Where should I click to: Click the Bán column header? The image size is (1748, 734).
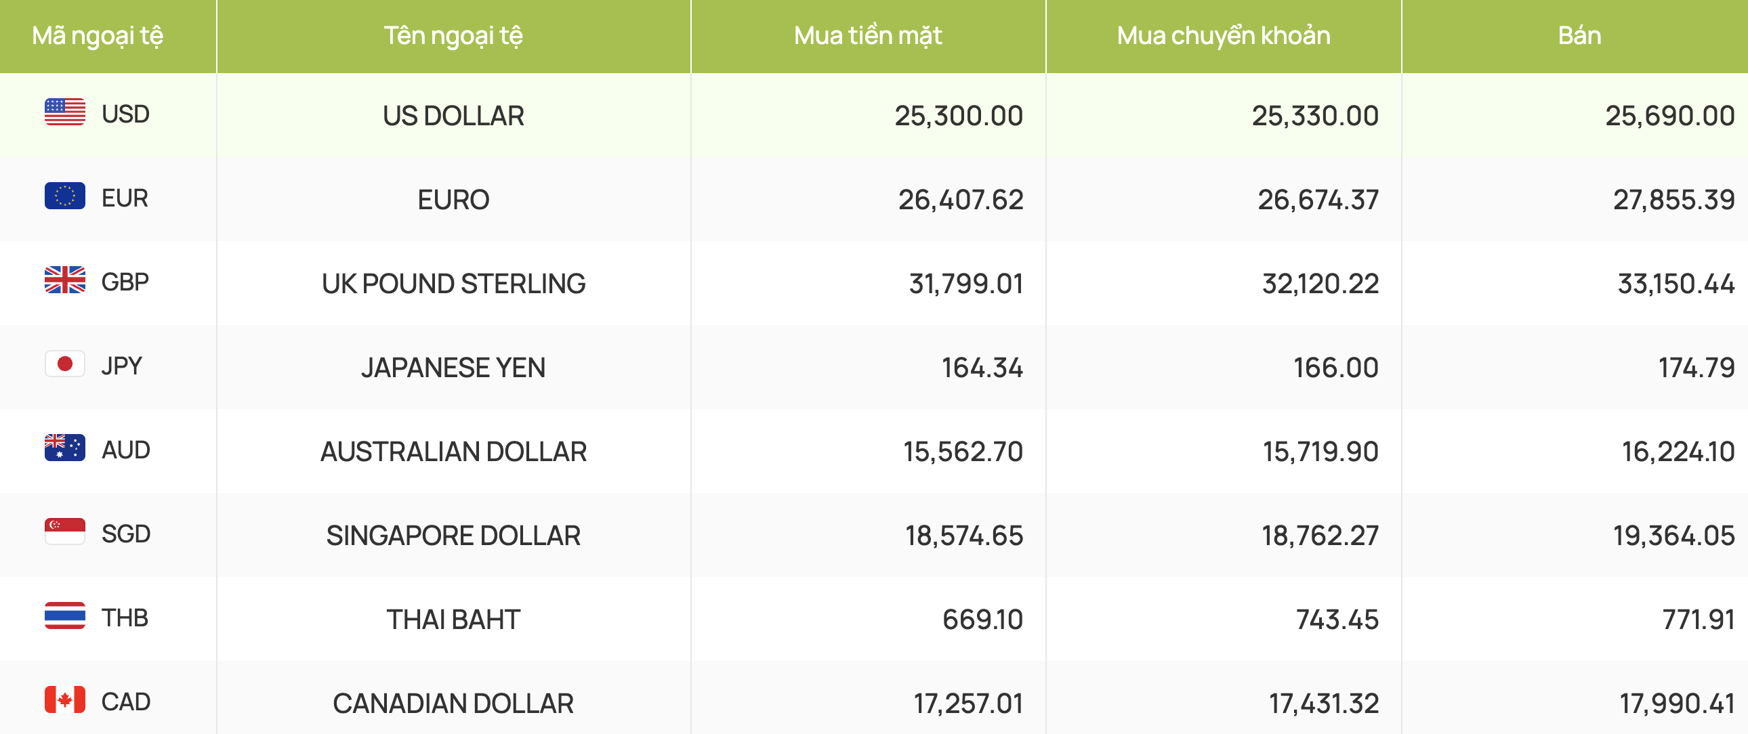click(x=1579, y=35)
